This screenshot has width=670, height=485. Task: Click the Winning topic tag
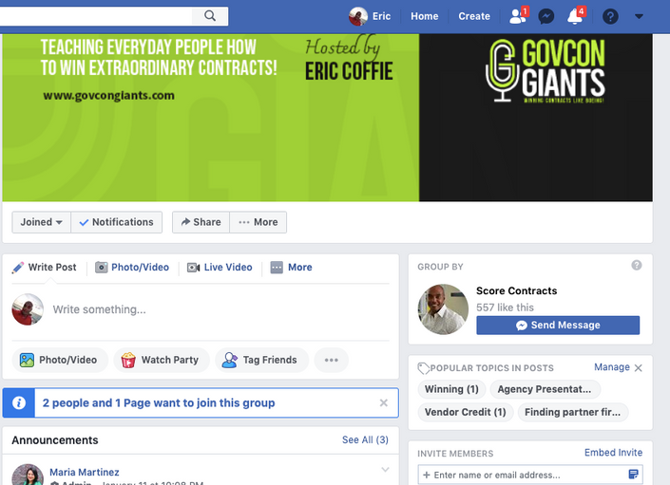click(451, 389)
